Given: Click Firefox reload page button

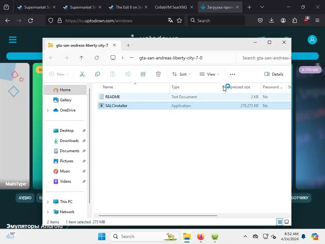Looking at the screenshot, I should (x=30, y=21).
